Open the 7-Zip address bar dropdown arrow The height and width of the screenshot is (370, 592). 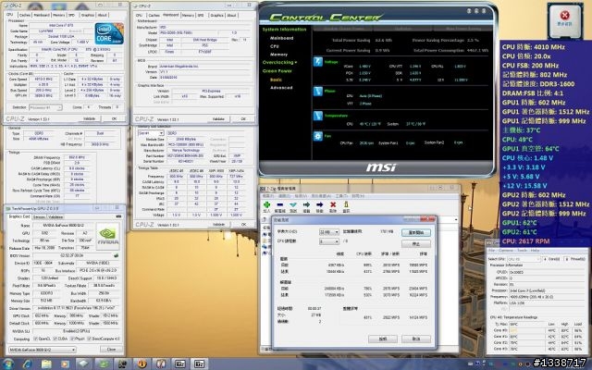pyautogui.click(x=456, y=220)
